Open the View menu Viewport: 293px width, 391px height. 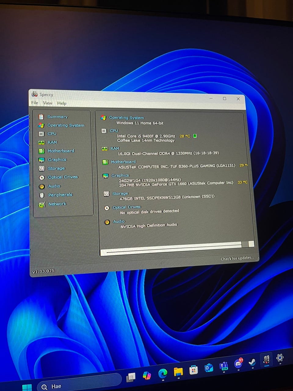48,103
